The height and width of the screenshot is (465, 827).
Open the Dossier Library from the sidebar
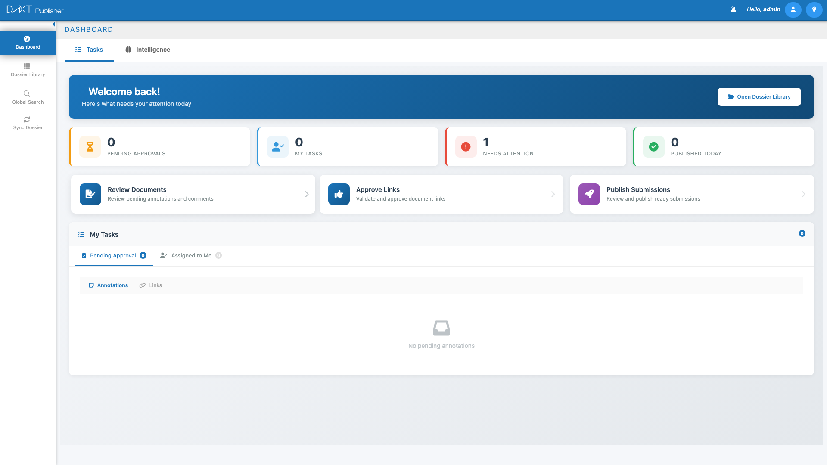28,70
